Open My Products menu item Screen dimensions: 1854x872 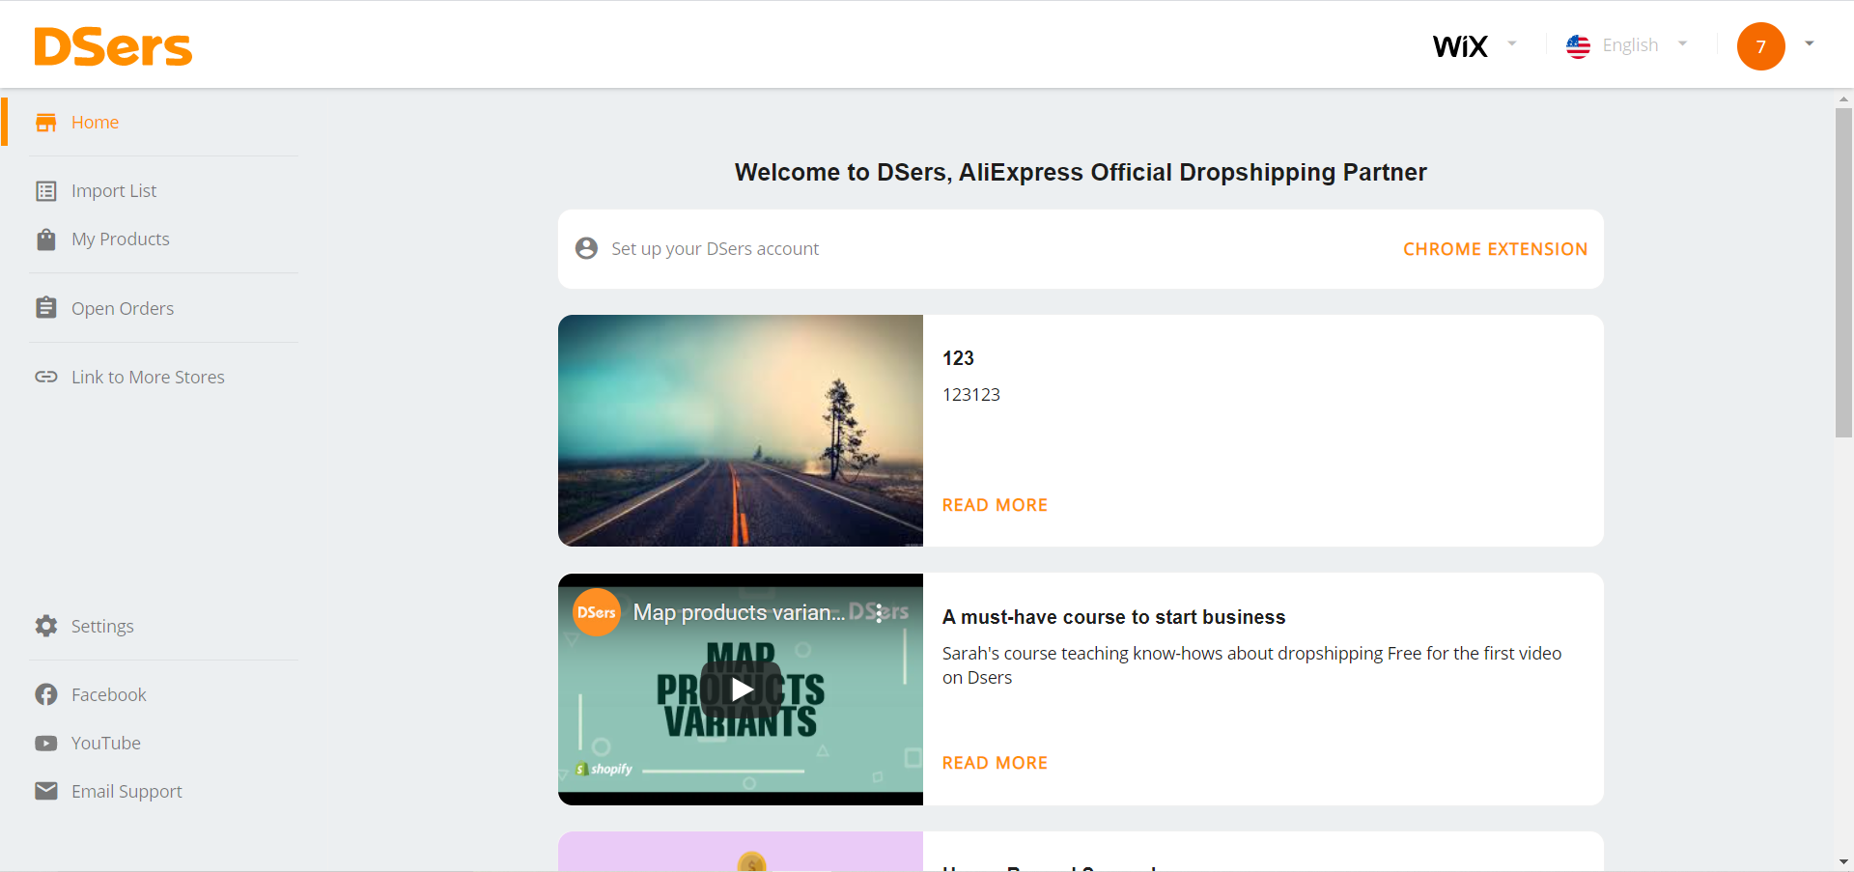pyautogui.click(x=121, y=239)
